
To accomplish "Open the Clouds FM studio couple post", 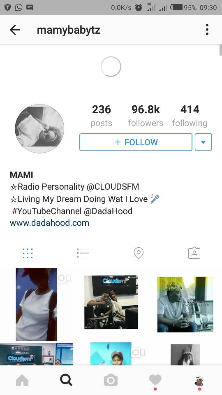I will 111,302.
